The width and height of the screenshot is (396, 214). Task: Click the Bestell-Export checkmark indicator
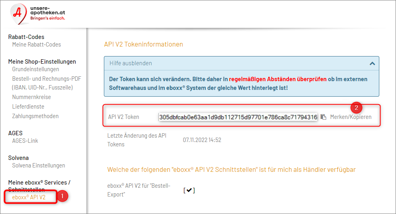189,190
